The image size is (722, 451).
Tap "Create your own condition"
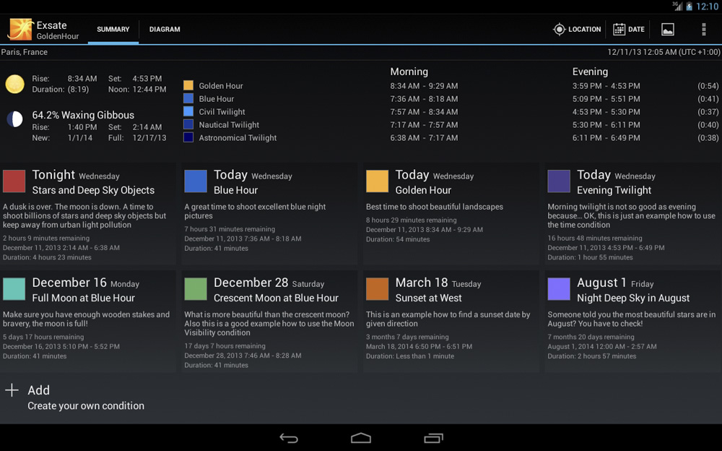[x=86, y=405]
